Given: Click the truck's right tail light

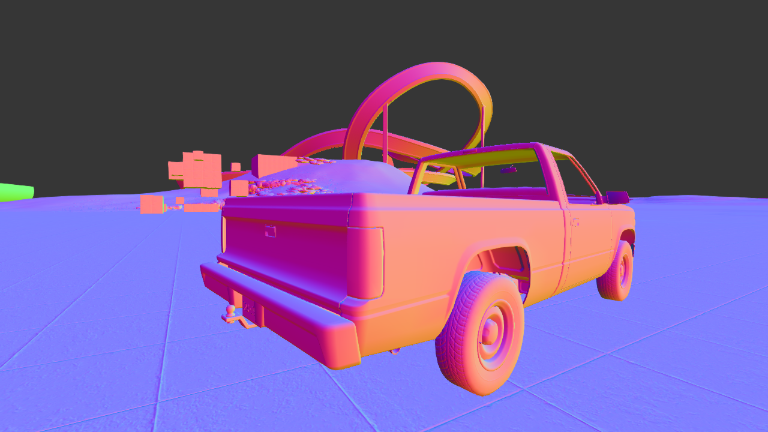Looking at the screenshot, I should point(365,263).
